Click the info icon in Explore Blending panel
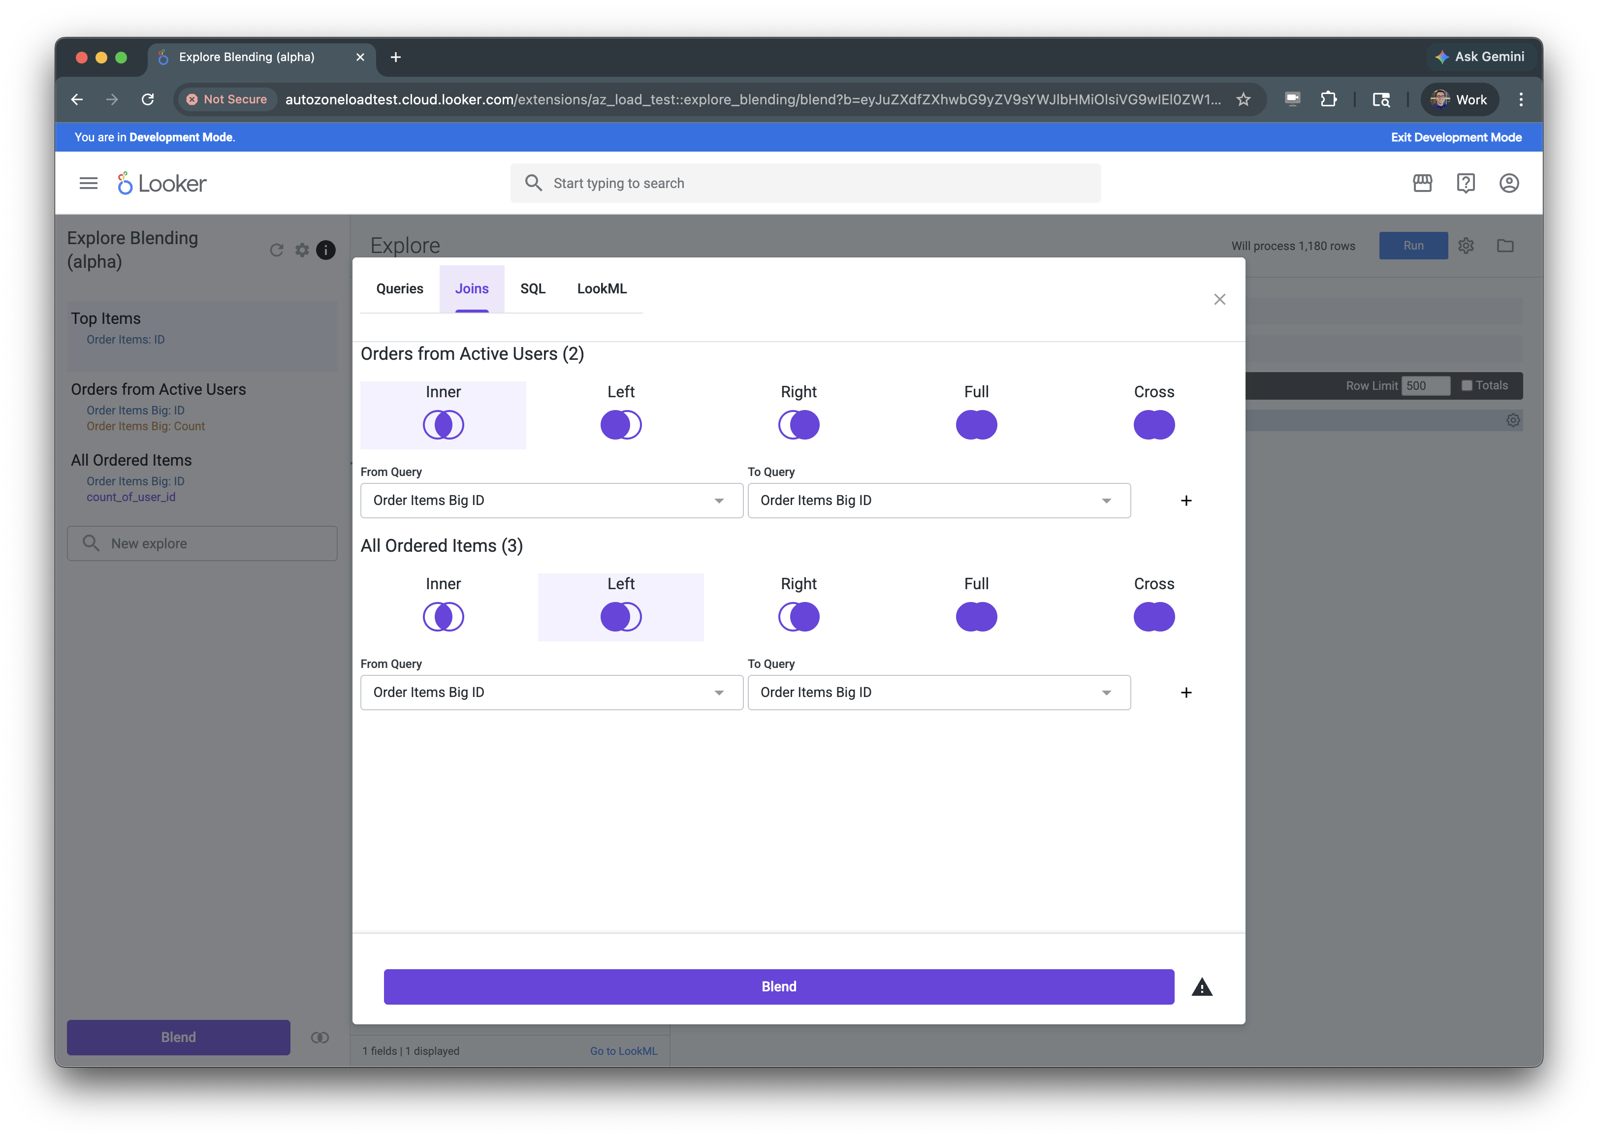The width and height of the screenshot is (1598, 1140). pos(326,250)
